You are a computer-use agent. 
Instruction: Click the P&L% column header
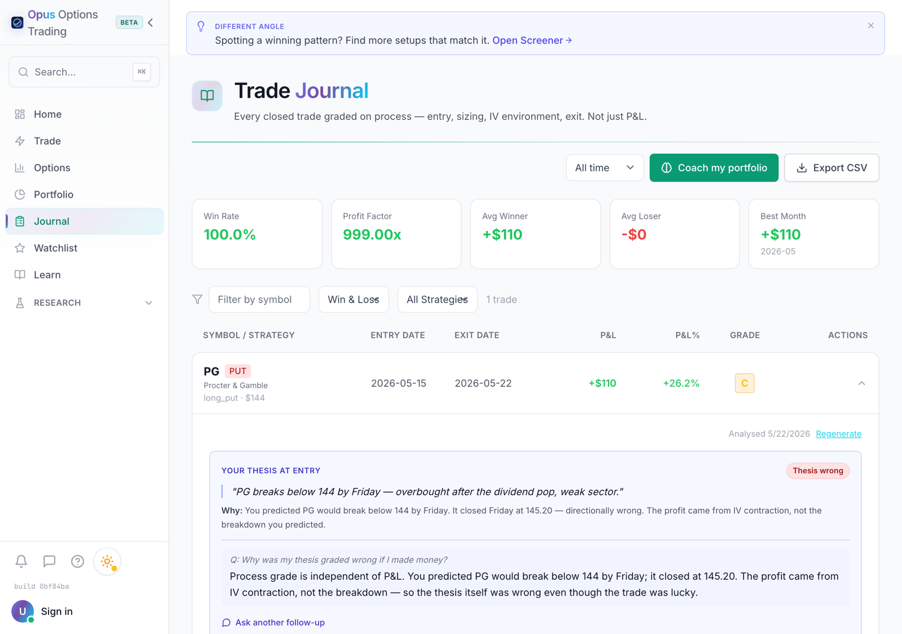687,335
